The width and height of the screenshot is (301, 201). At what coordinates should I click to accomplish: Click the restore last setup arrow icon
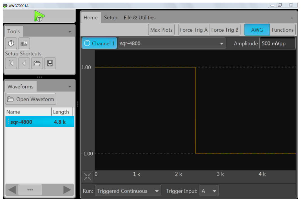24,63
